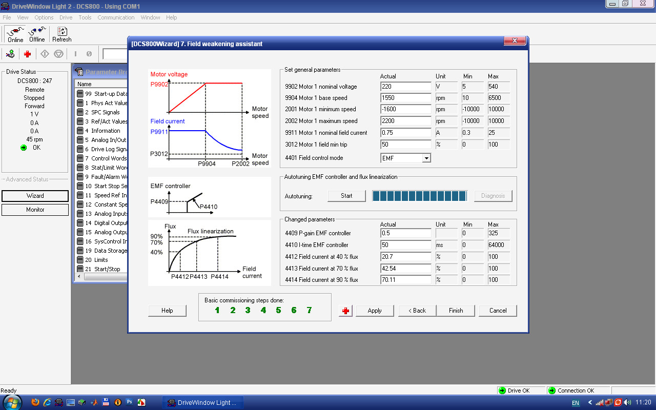Click the greyed start drive diamond icon
This screenshot has height=410, width=656.
pyautogui.click(x=45, y=54)
